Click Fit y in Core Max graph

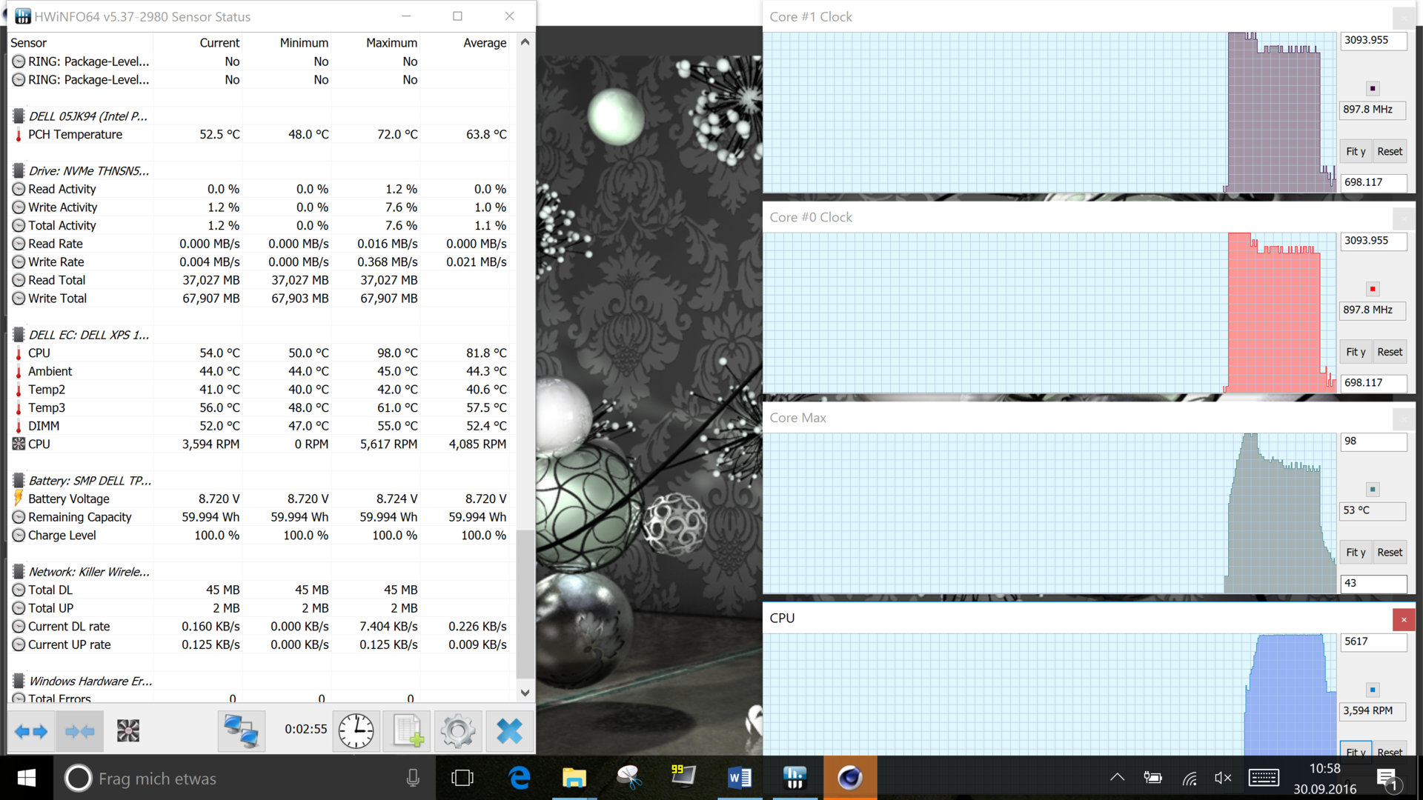[1356, 553]
